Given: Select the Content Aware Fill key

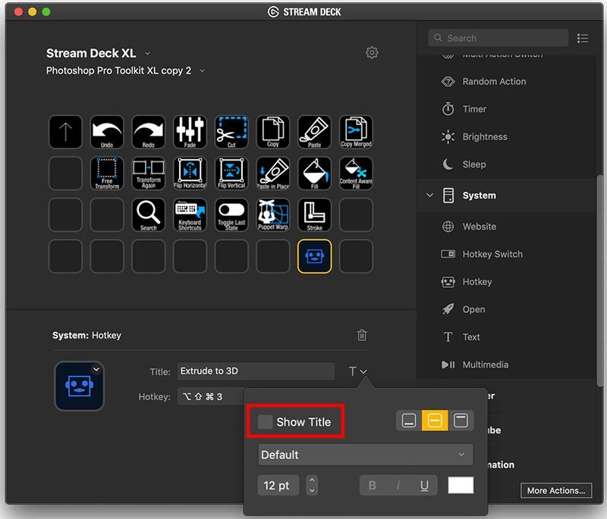Looking at the screenshot, I should [356, 174].
